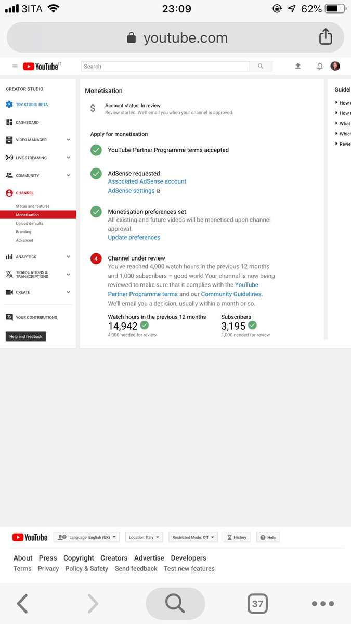
Task: Select Monetisation in channel menu
Action: click(38, 215)
